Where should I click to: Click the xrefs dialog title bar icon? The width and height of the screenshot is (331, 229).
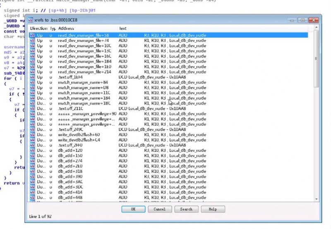pos(31,20)
